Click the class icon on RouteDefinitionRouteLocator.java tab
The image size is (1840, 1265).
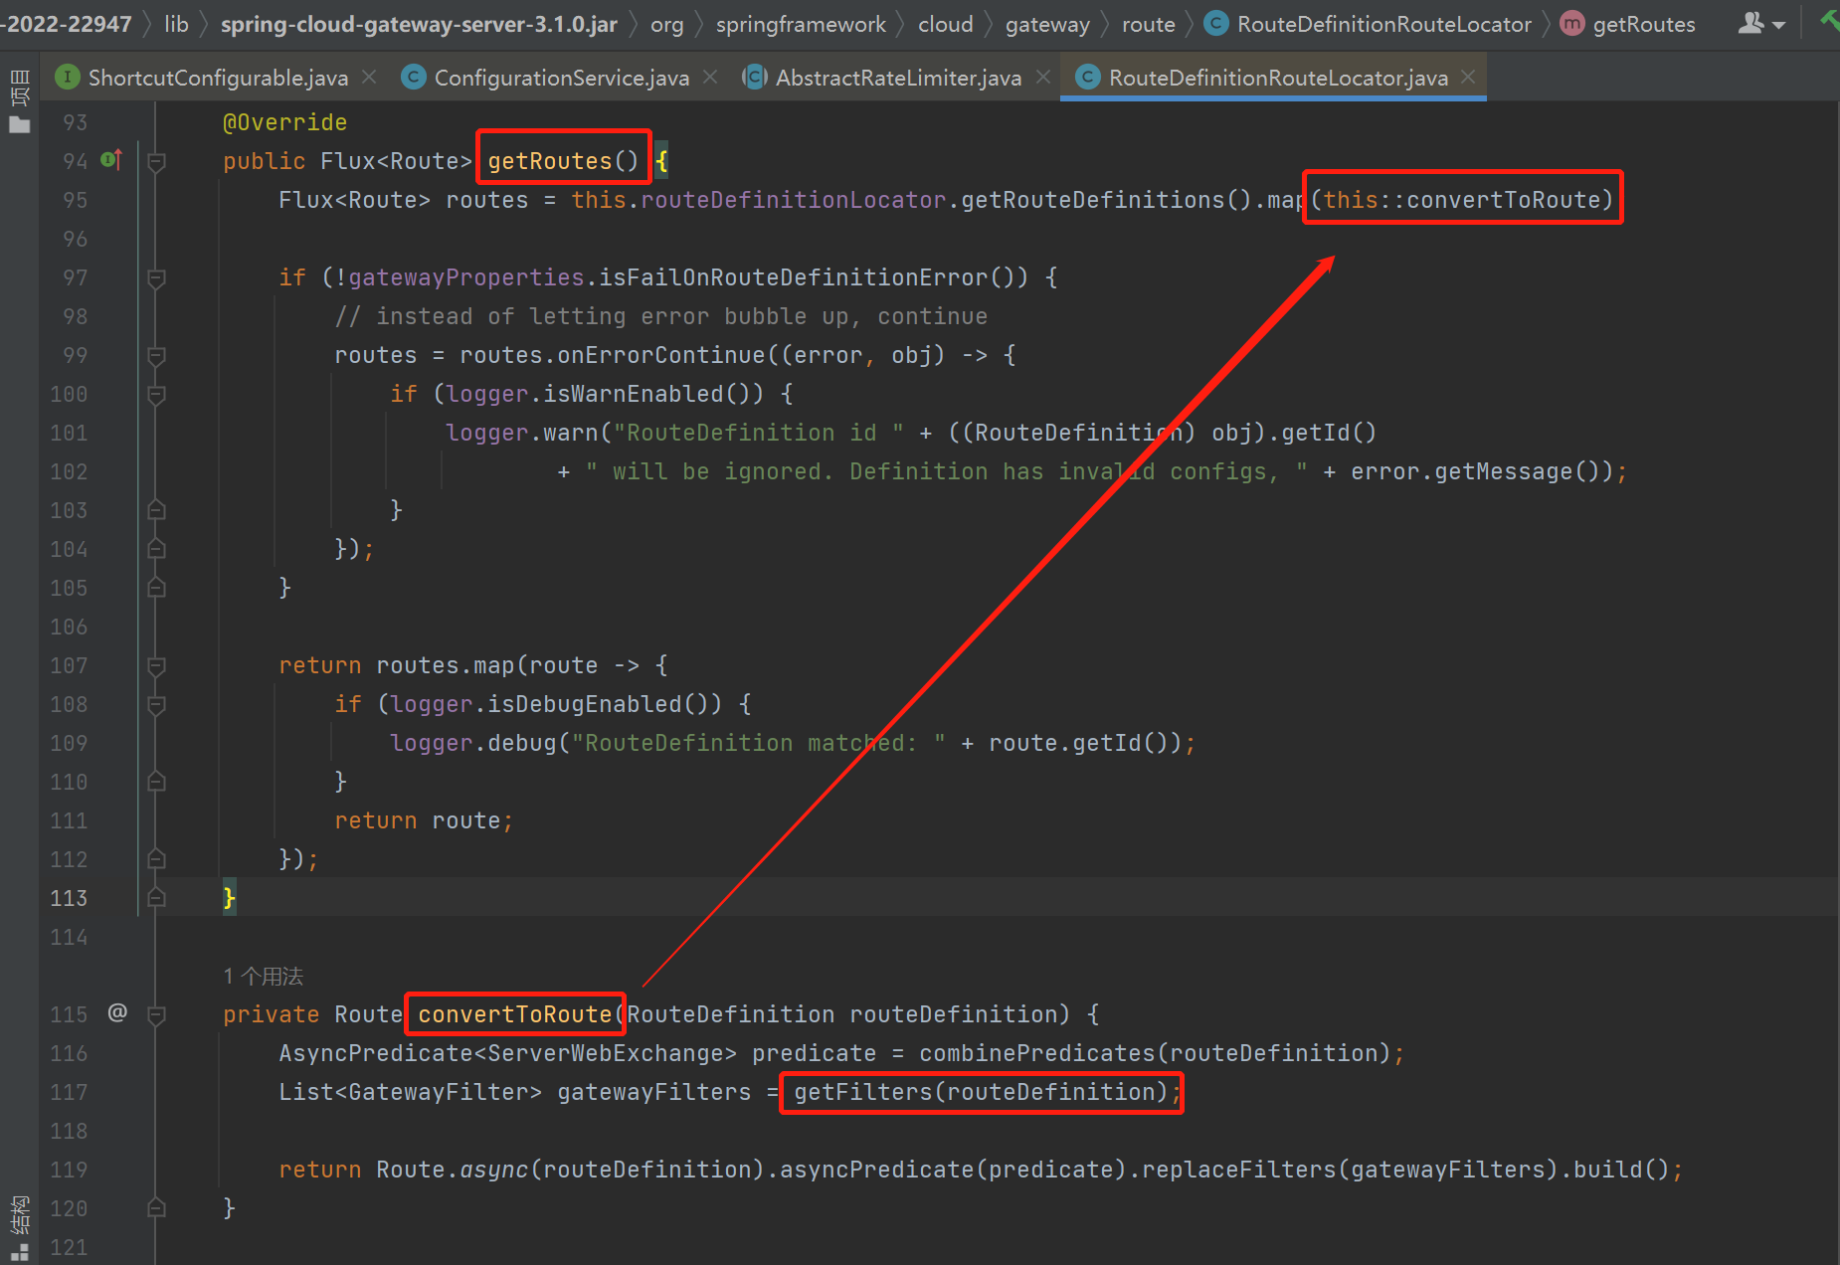1088,78
